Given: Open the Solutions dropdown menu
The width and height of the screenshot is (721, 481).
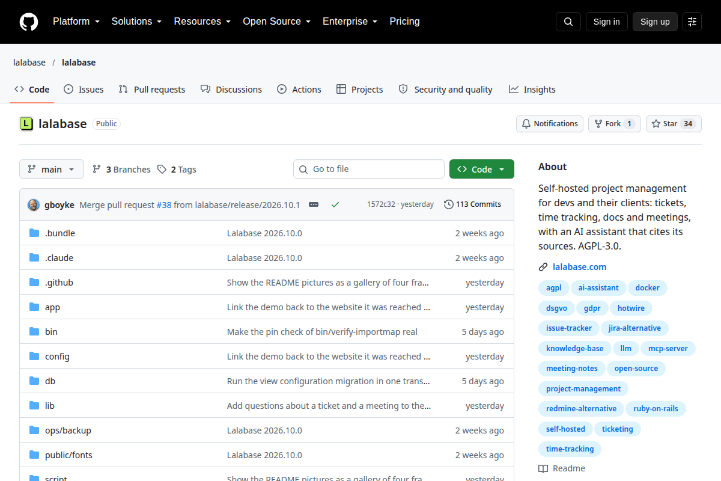Looking at the screenshot, I should pyautogui.click(x=137, y=22).
